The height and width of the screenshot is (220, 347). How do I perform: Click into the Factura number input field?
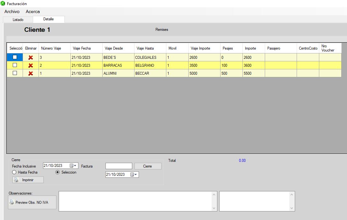pos(119,166)
